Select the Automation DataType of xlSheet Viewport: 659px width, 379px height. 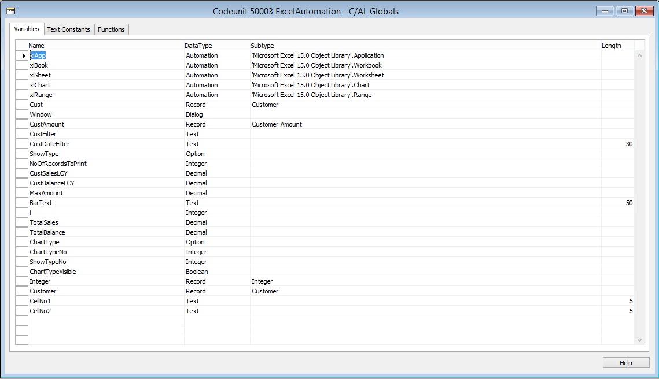click(201, 75)
